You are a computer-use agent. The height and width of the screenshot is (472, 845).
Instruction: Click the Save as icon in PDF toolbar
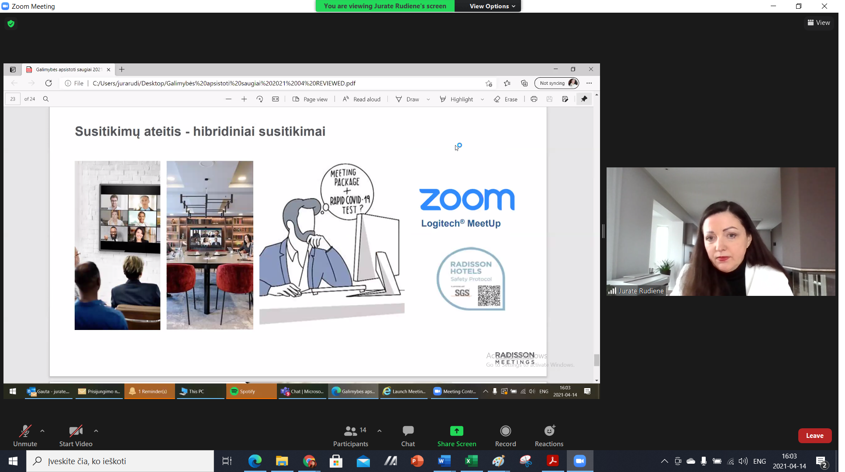click(x=565, y=99)
